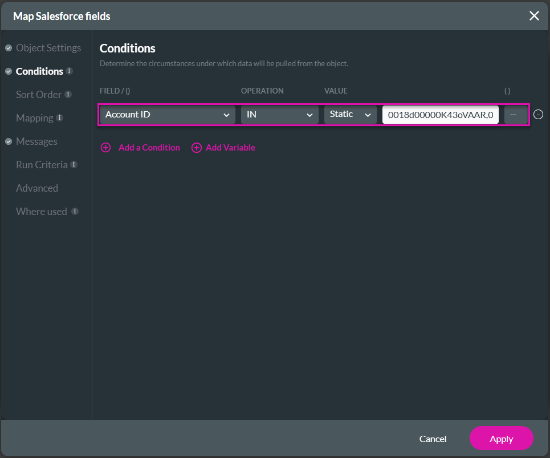This screenshot has height=458, width=550.
Task: Click the parentheses cell showing --
Action: pos(515,114)
